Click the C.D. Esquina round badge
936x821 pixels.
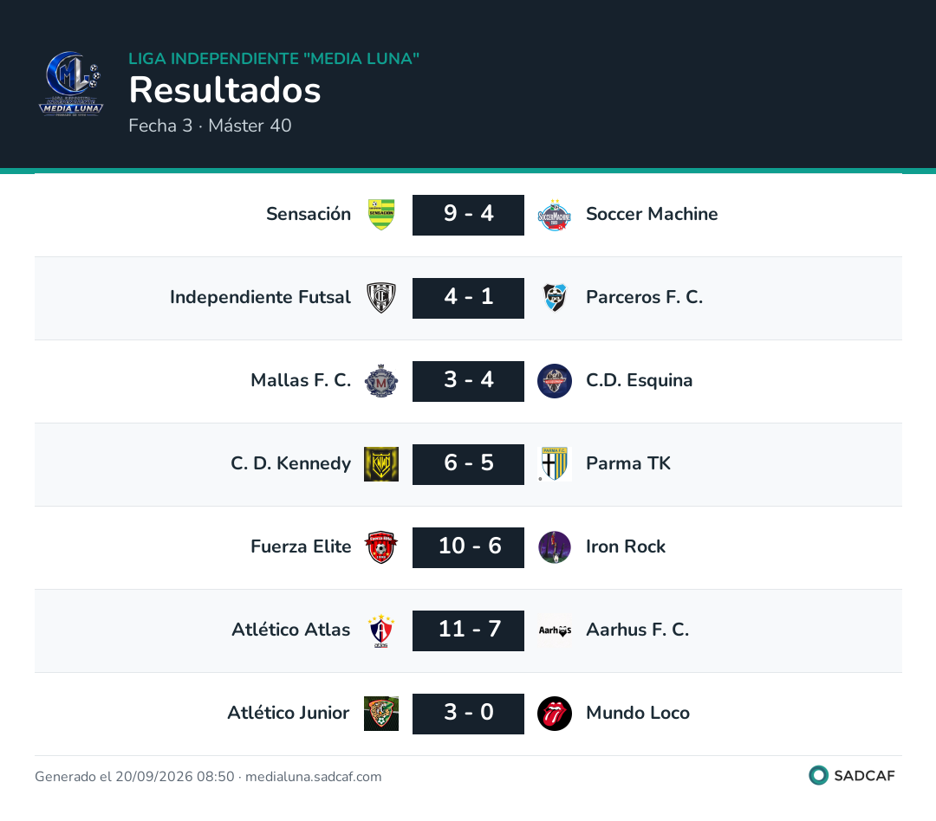pos(555,381)
